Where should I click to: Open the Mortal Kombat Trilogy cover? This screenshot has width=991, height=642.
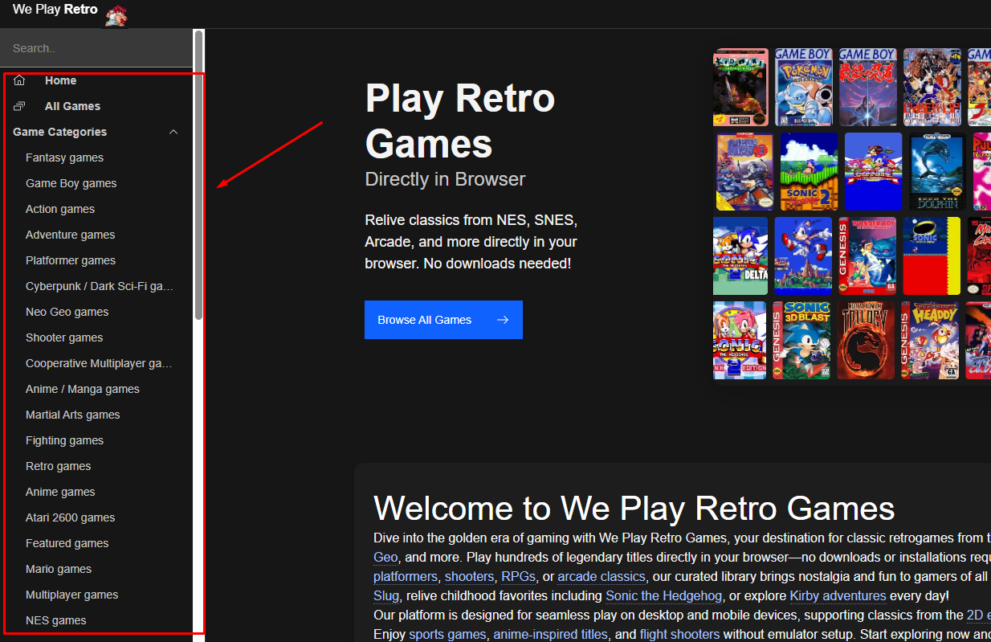[x=866, y=340]
